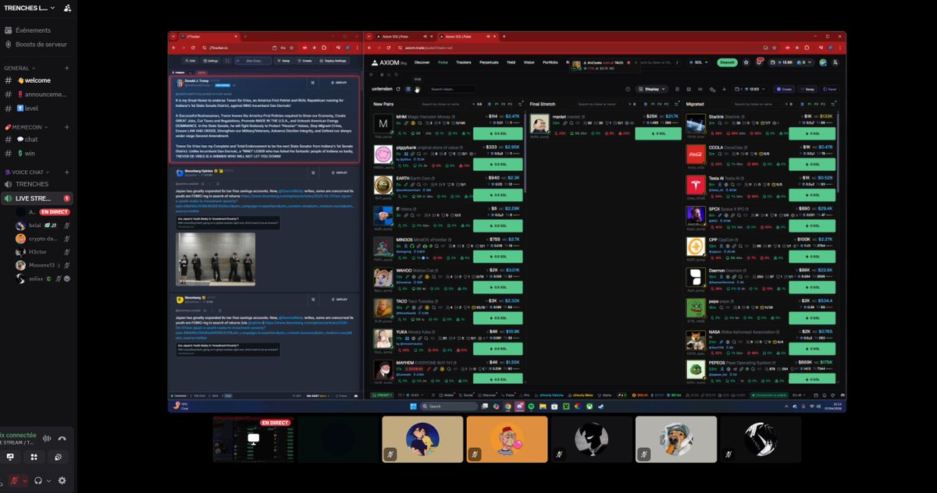
Task: Click the buy button on the Starlink row
Action: pyautogui.click(x=811, y=133)
